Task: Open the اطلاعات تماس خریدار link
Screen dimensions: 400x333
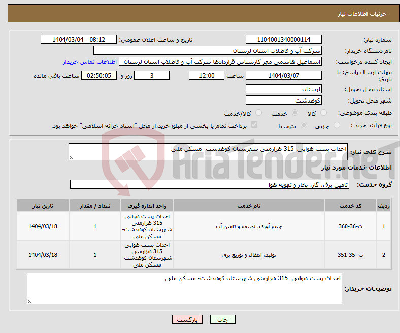Action: click(90, 62)
